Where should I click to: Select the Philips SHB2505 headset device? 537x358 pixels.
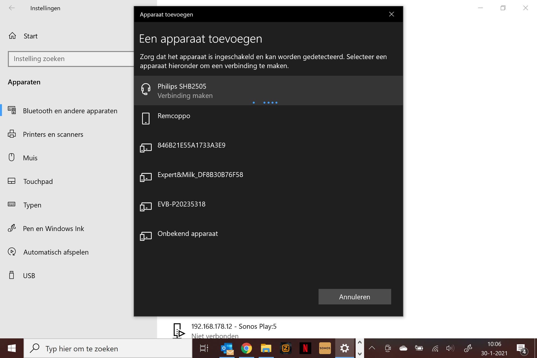pos(268,91)
